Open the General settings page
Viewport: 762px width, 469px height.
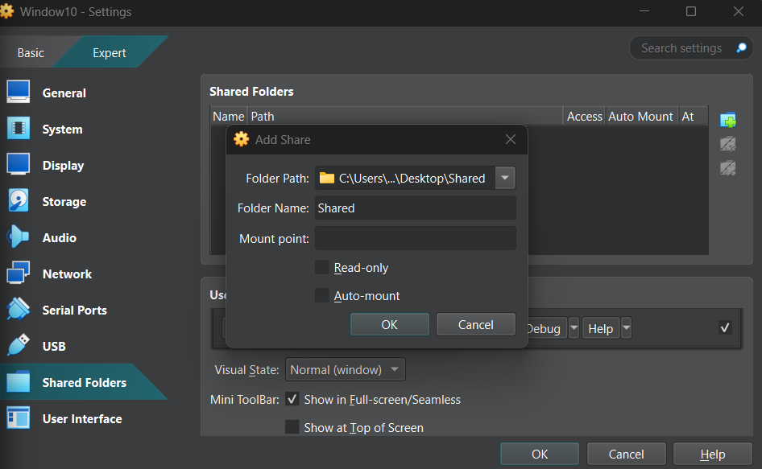click(64, 93)
